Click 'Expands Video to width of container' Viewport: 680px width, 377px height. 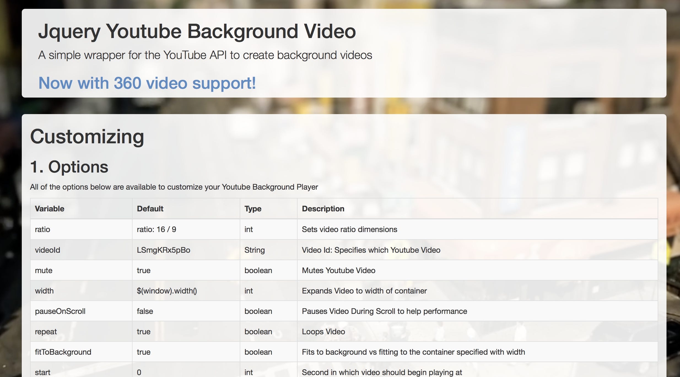tap(364, 291)
